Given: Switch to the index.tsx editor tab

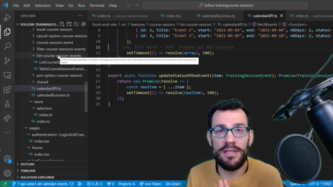Looking at the screenshot, I should [x=173, y=16].
